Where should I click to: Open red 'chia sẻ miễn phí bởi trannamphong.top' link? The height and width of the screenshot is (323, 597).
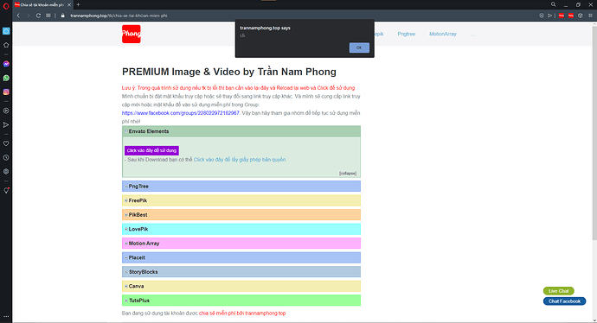click(242, 313)
